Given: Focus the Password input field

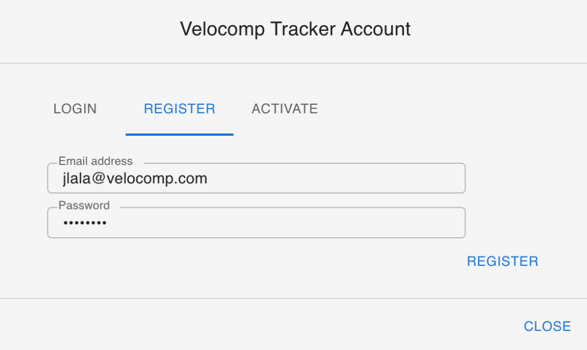Looking at the screenshot, I should (256, 223).
